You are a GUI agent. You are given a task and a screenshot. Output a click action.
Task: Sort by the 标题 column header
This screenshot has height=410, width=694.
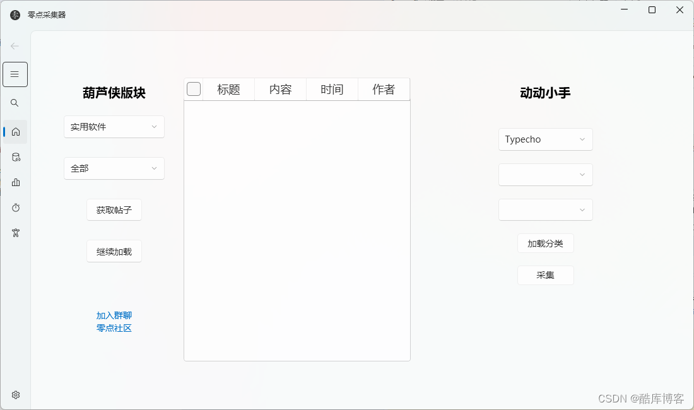(228, 90)
